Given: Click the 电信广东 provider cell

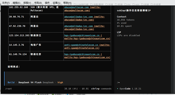Looking at the screenshot, I should coord(36,45).
